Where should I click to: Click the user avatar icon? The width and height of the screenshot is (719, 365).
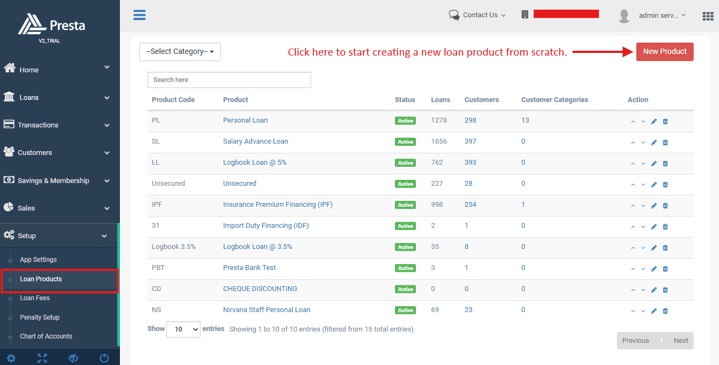pyautogui.click(x=624, y=16)
